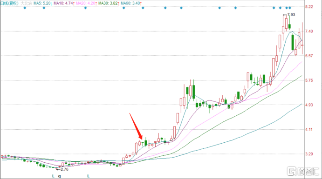Click the 4.93 price axis label
This screenshot has height=179, width=322.
[x=309, y=105]
